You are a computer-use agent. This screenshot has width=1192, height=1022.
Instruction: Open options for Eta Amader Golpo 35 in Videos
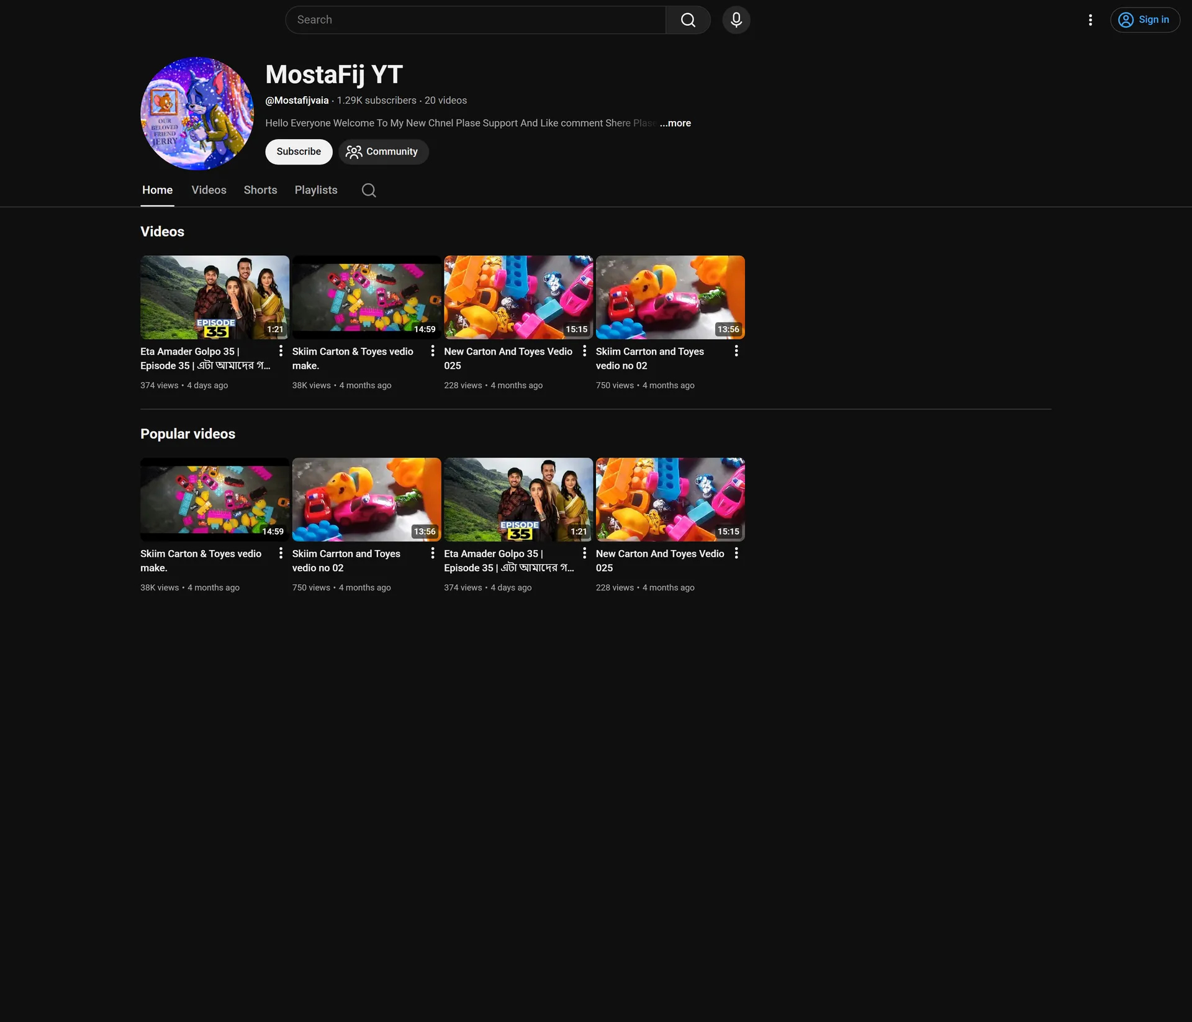(281, 351)
